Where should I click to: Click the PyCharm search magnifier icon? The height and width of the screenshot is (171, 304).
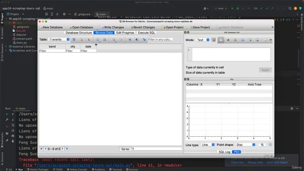click(x=290, y=9)
